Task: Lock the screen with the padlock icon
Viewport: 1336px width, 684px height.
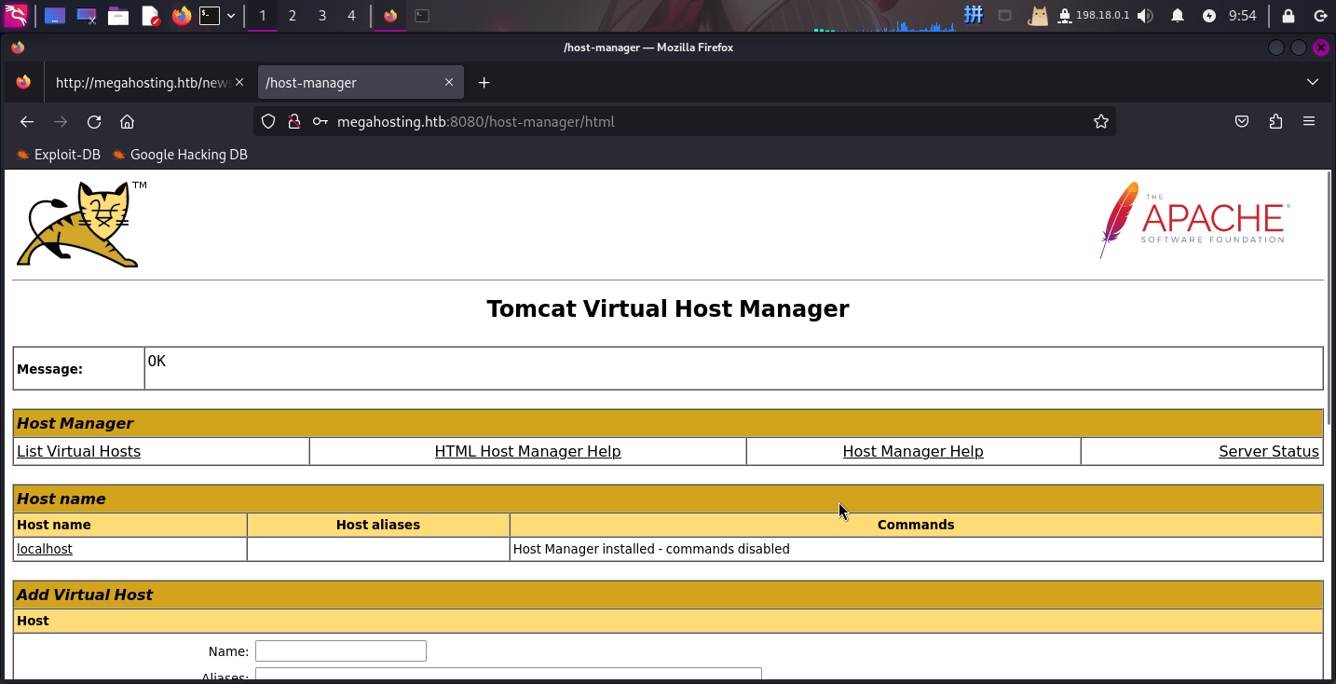Action: [1288, 16]
